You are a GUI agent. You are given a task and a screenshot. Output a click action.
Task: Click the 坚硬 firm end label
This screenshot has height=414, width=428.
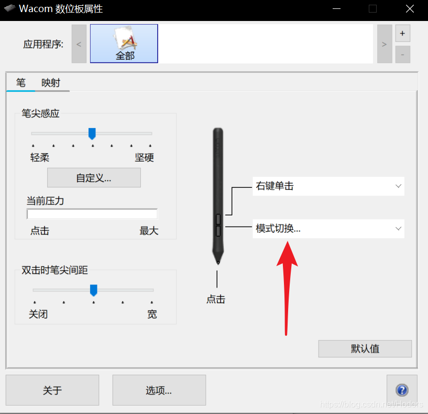click(145, 157)
